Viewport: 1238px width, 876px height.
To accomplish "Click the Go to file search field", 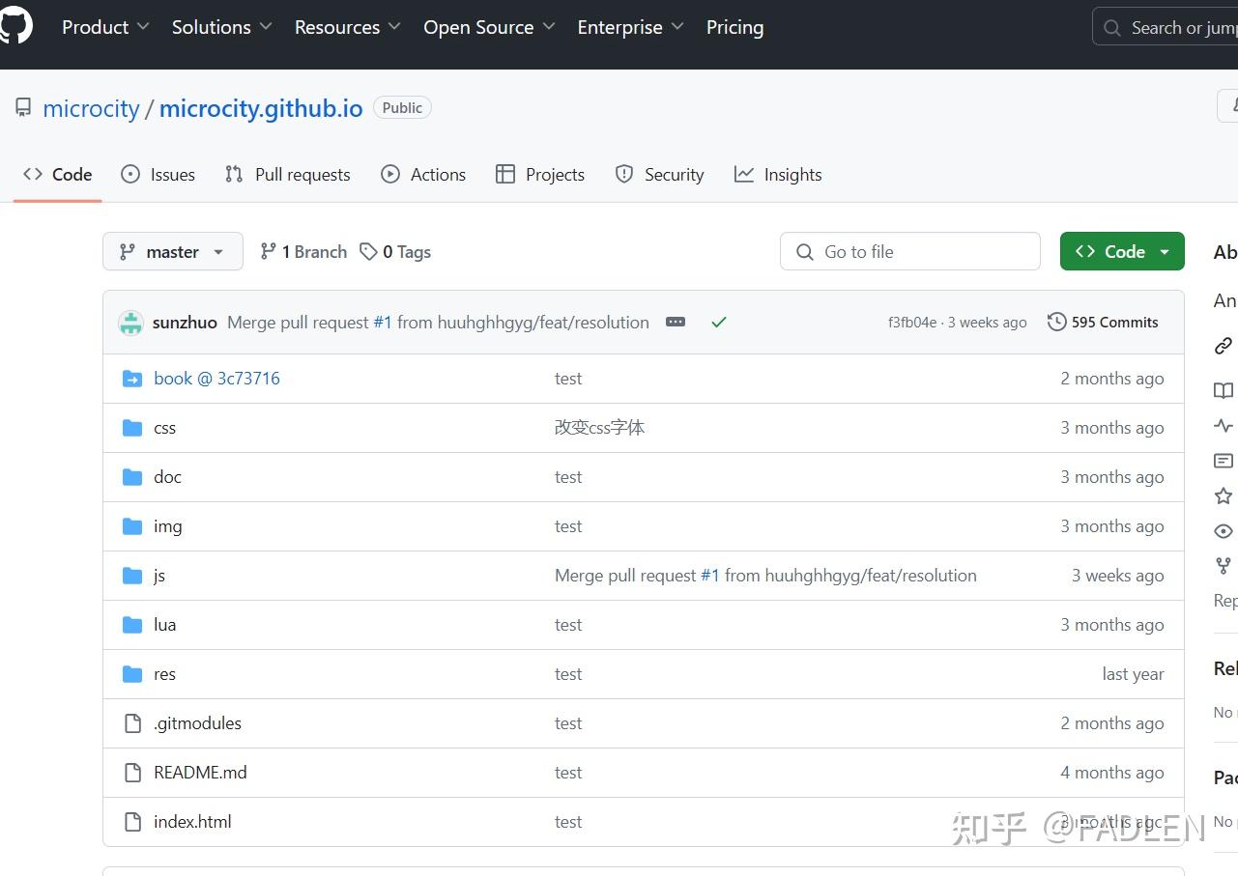I will coord(909,252).
